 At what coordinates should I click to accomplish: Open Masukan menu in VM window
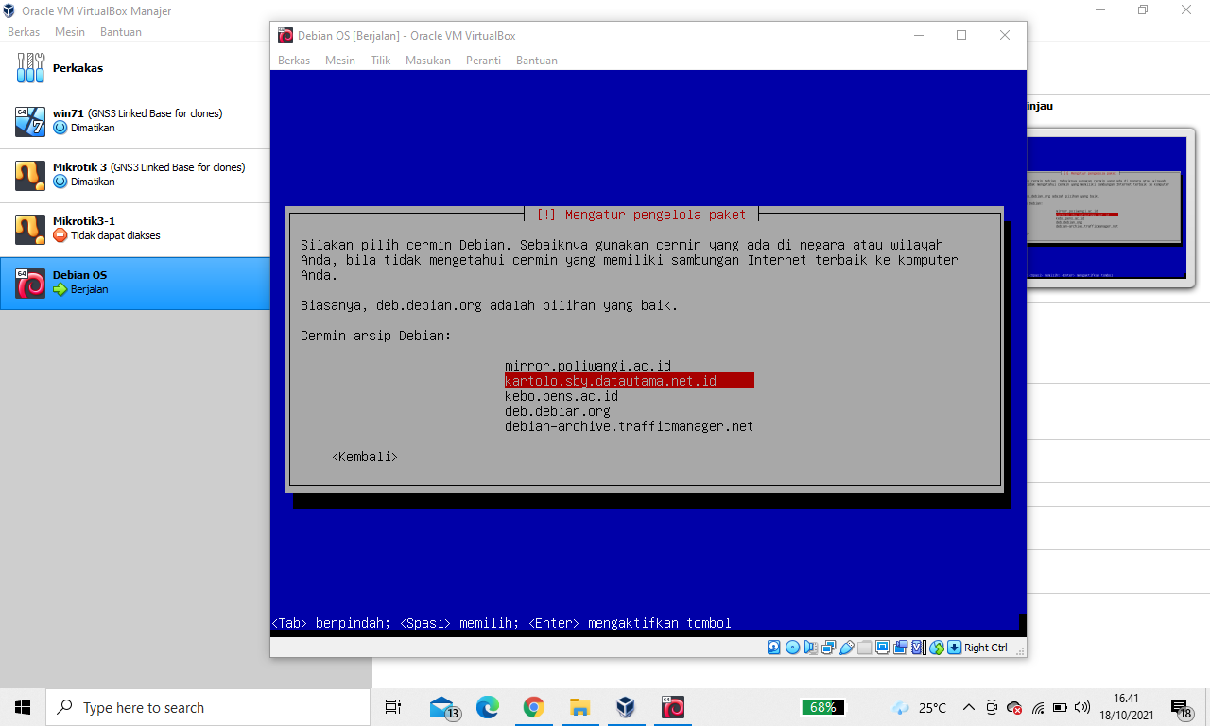[x=428, y=60]
